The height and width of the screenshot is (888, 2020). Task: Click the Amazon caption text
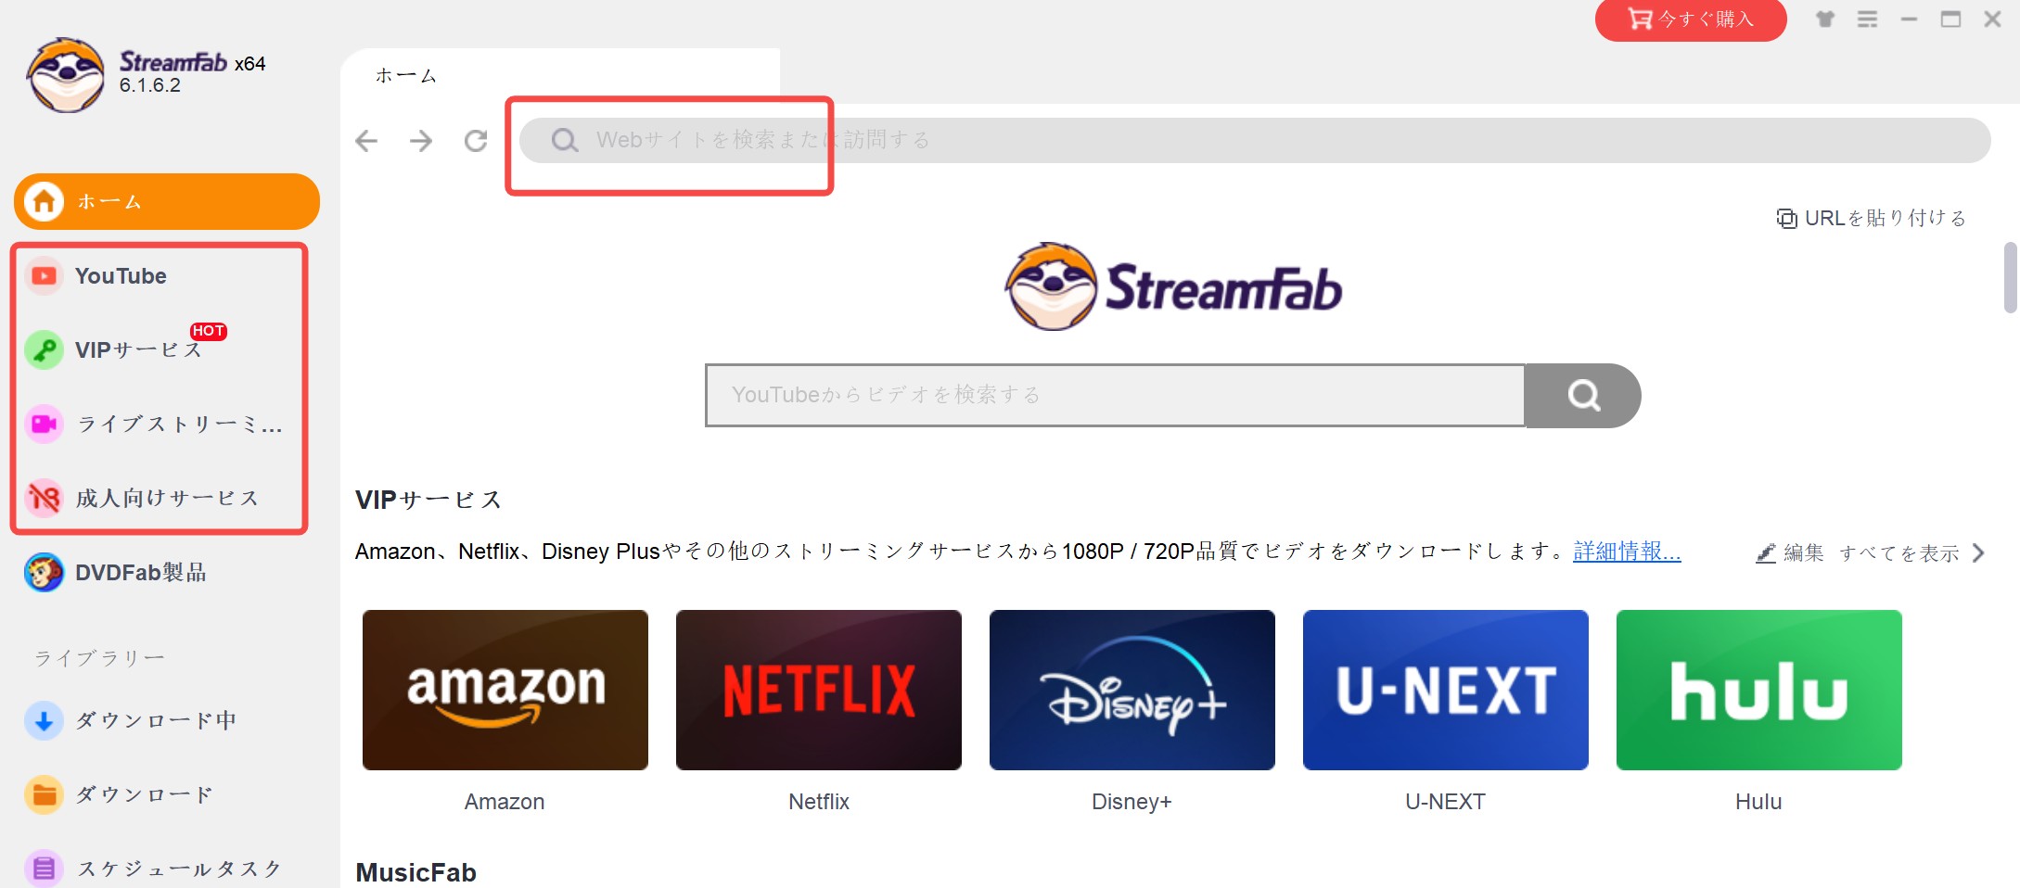[x=505, y=802]
